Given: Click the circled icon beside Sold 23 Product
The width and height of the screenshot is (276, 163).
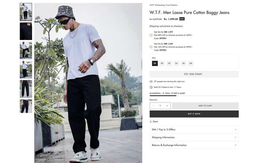Looking at the screenshot, I should (151, 87).
